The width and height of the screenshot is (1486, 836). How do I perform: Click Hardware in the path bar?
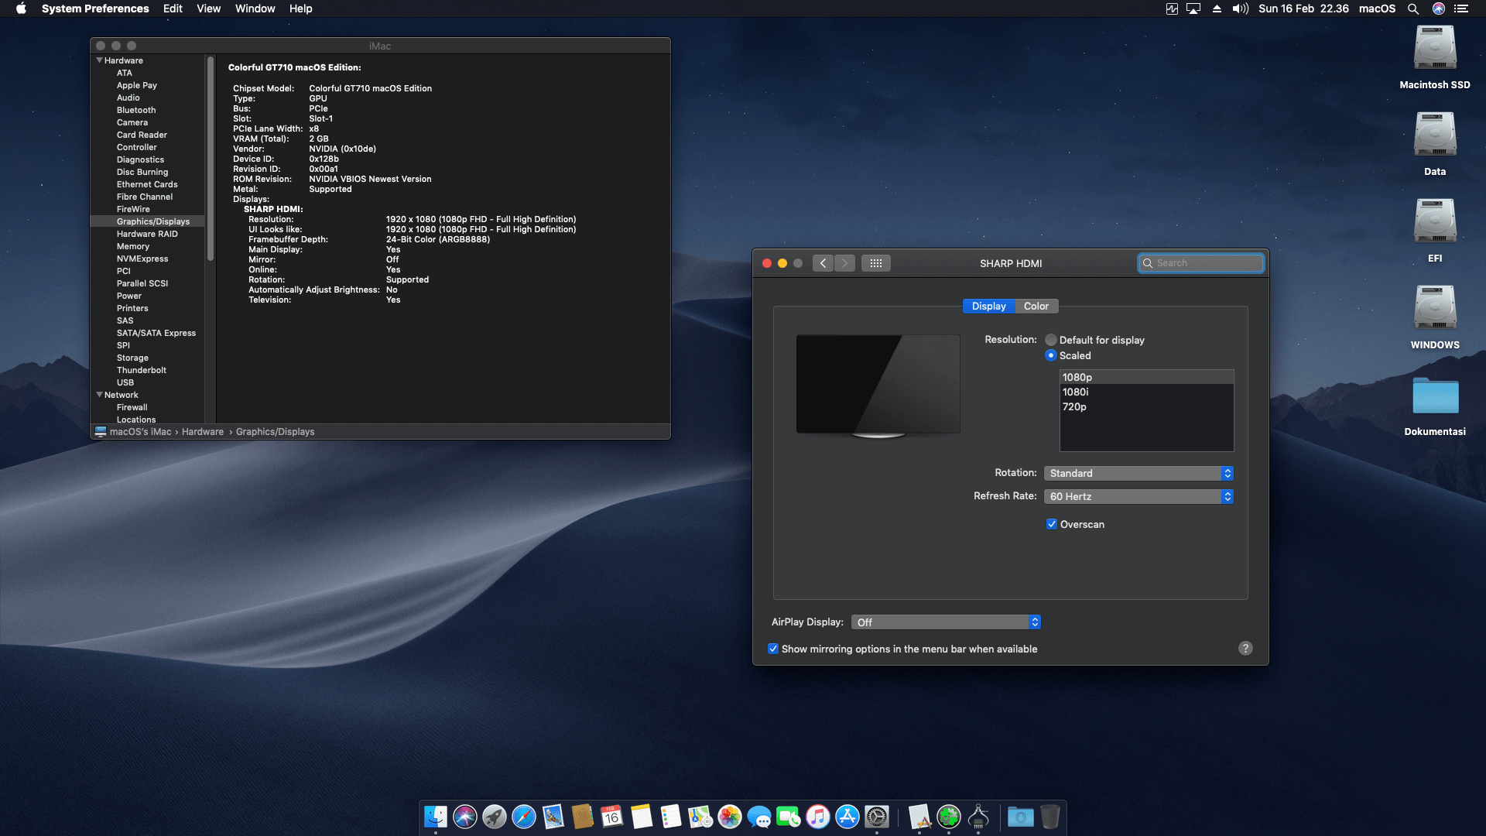pyautogui.click(x=203, y=432)
